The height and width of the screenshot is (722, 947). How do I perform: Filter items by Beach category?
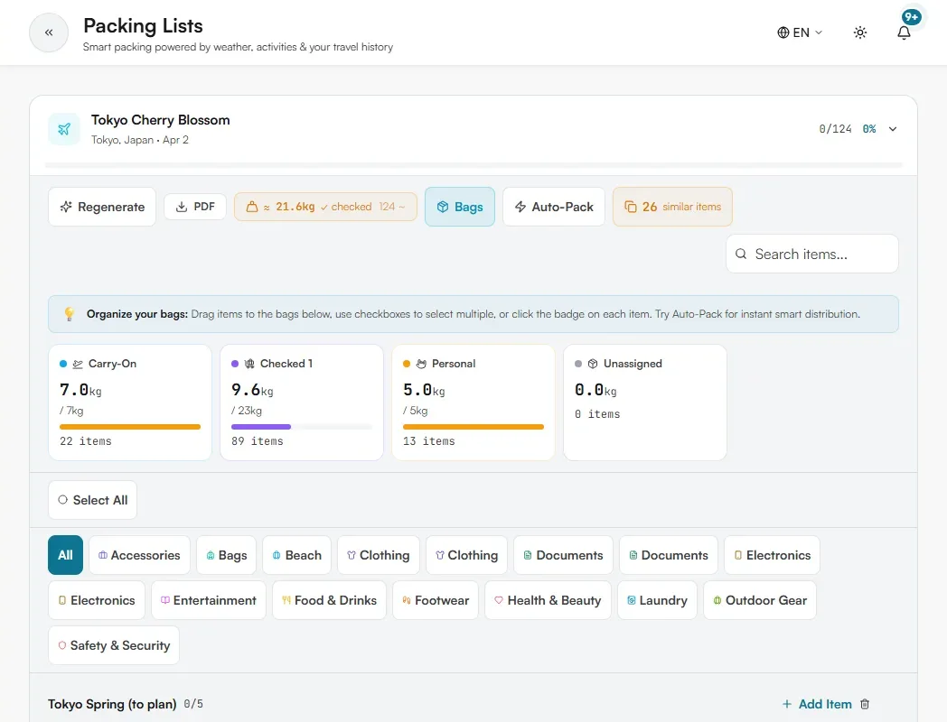tap(297, 555)
